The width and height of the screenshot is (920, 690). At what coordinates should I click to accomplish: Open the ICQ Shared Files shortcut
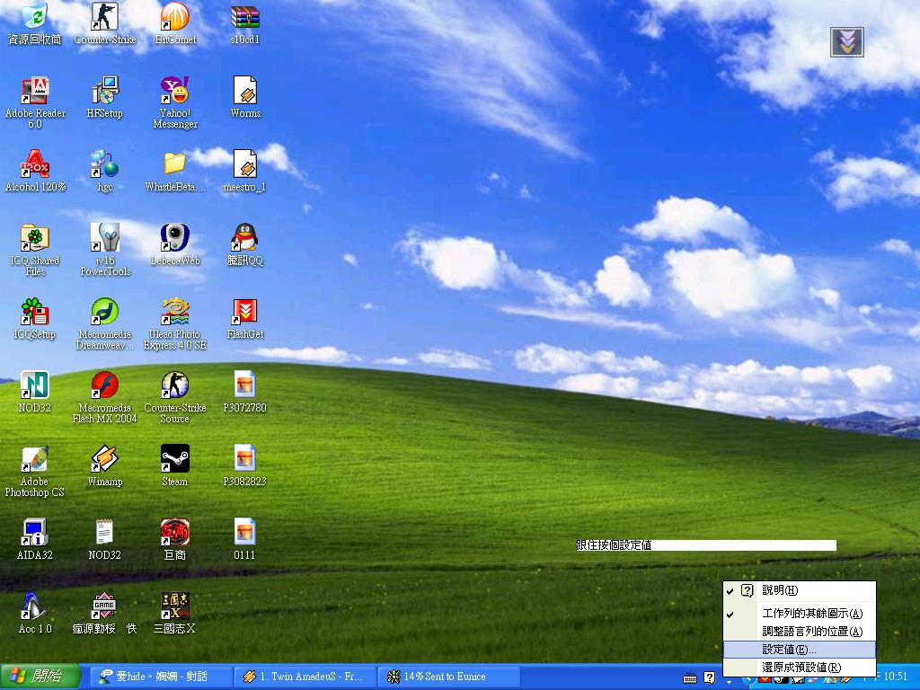[x=35, y=250]
